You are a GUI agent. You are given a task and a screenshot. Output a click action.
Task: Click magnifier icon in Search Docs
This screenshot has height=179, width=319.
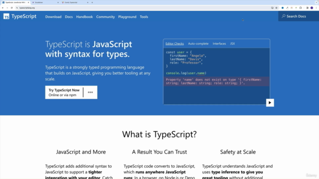click(284, 16)
